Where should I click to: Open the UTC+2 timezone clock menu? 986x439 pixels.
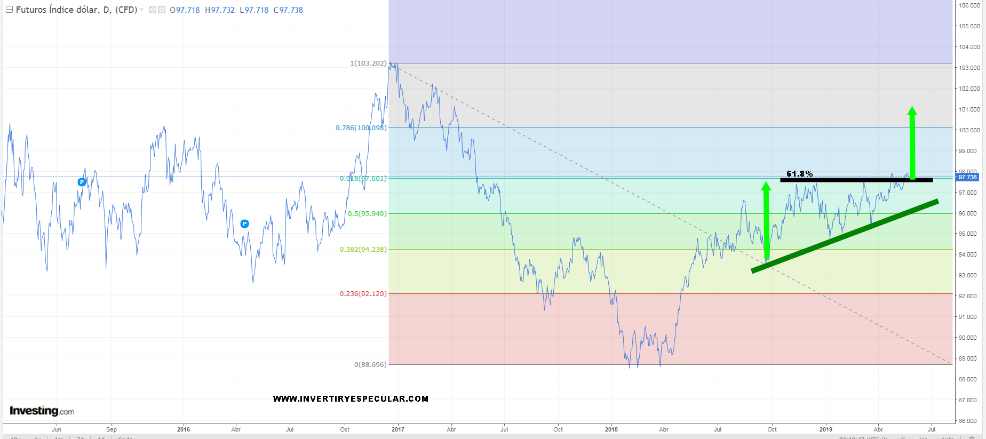[x=862, y=437]
